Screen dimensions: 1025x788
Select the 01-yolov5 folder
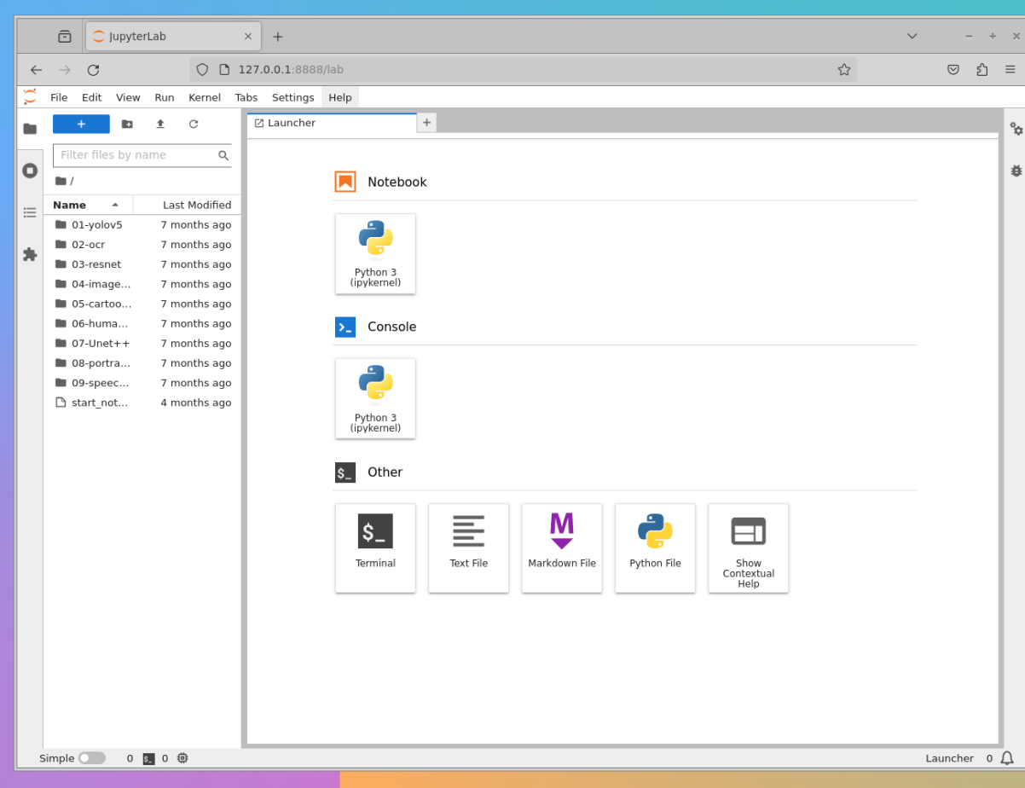(x=142, y=225)
